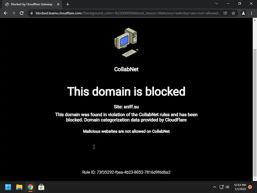The width and height of the screenshot is (257, 193).
Task: Bookmark this page with the star icon
Action: coord(233,13)
